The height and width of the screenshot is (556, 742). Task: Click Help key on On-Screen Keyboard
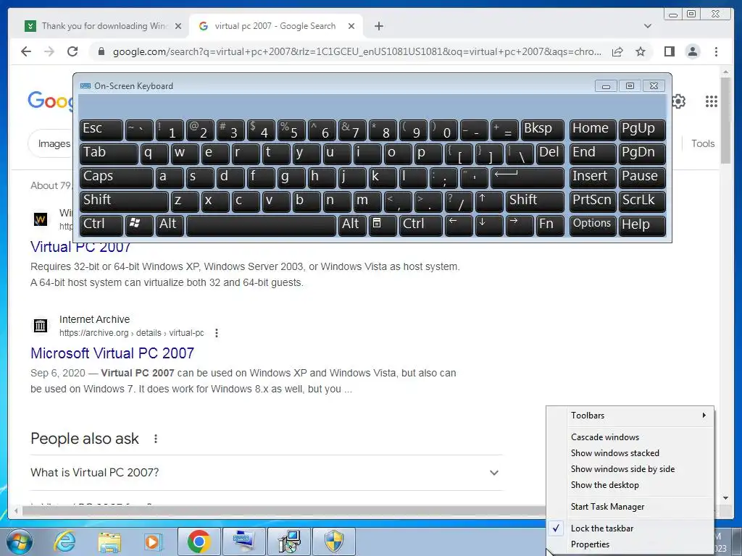coord(642,225)
